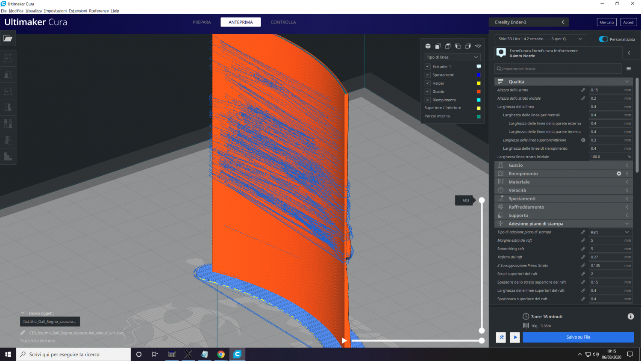Uncheck the Extruder 1 checkbox

[427, 66]
